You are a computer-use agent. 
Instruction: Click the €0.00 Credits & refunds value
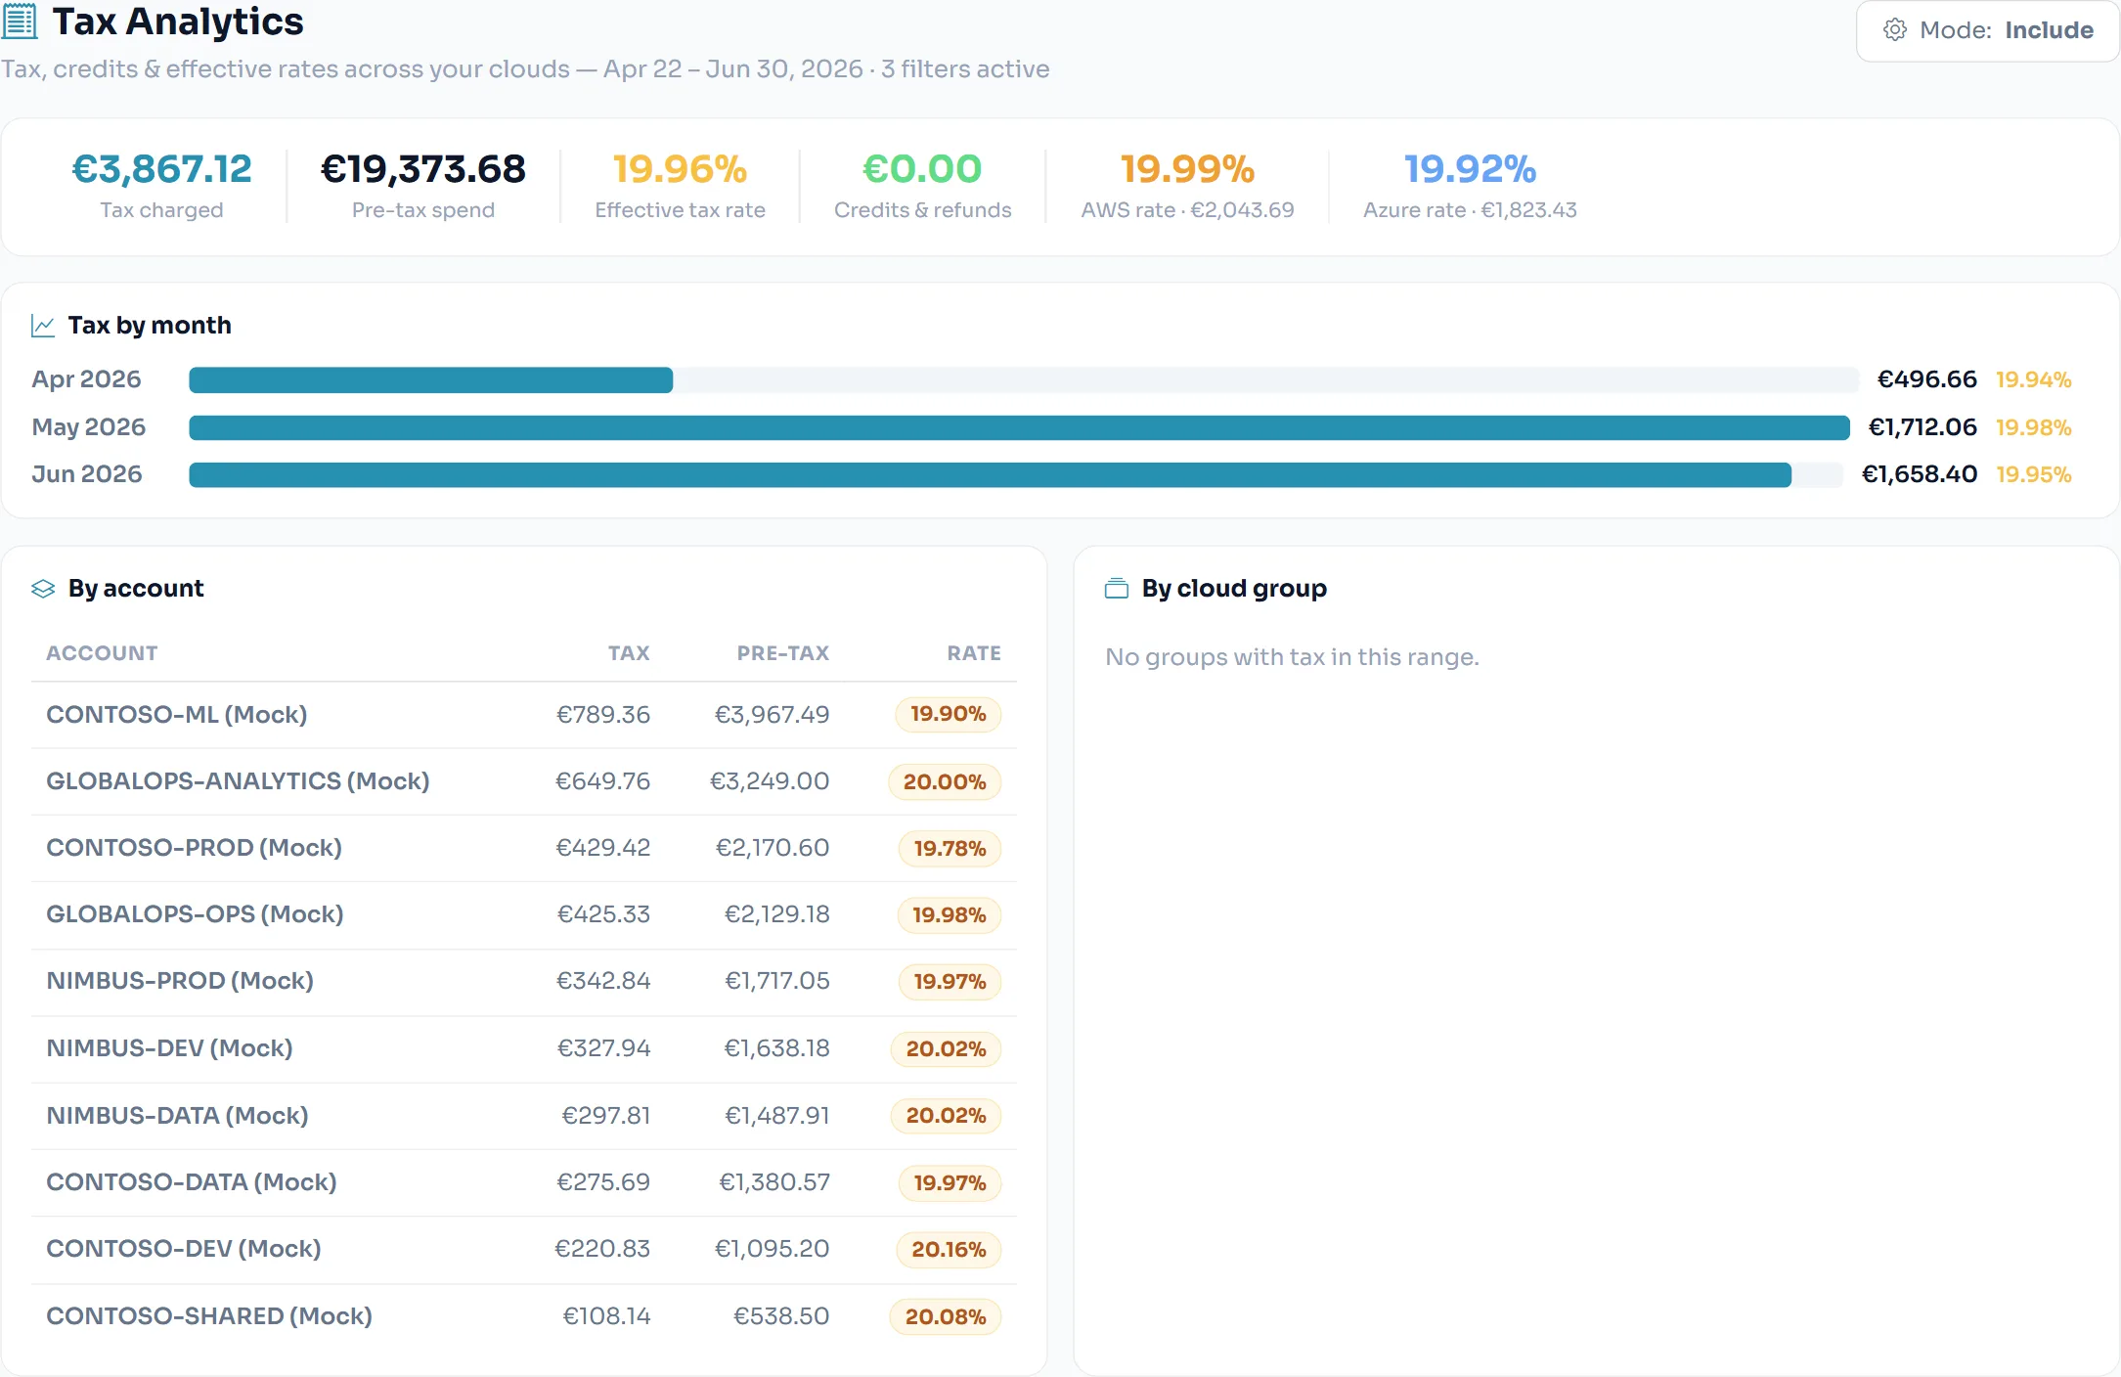coord(922,169)
